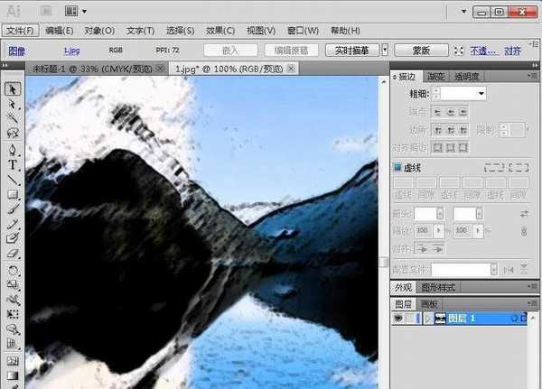Select the Eraser tool

click(14, 254)
